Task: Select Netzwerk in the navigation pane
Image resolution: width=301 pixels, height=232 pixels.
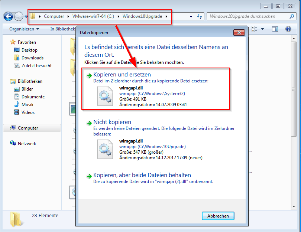Action: pos(27,144)
